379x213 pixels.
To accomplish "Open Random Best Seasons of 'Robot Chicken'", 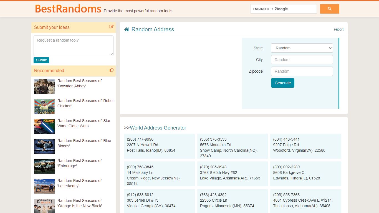I will coord(85,103).
